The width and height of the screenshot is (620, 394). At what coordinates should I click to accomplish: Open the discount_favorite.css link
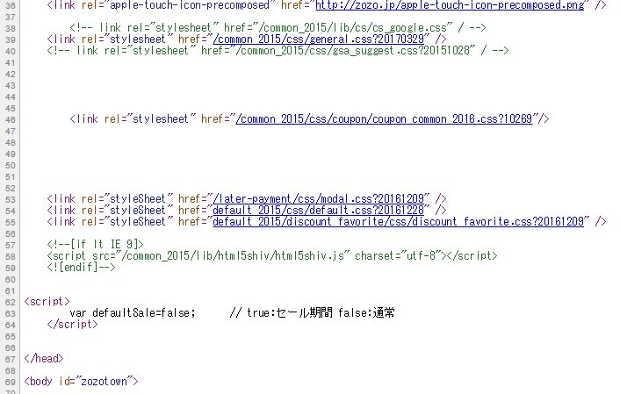[x=398, y=222]
